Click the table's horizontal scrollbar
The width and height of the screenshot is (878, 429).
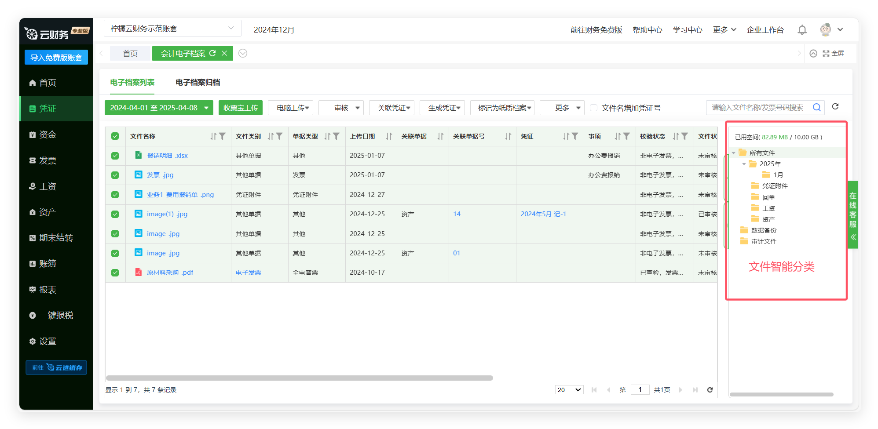299,378
